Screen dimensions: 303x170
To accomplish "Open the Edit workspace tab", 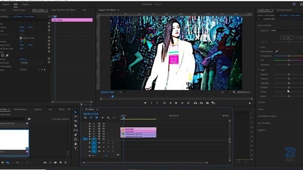I will point(16,4).
